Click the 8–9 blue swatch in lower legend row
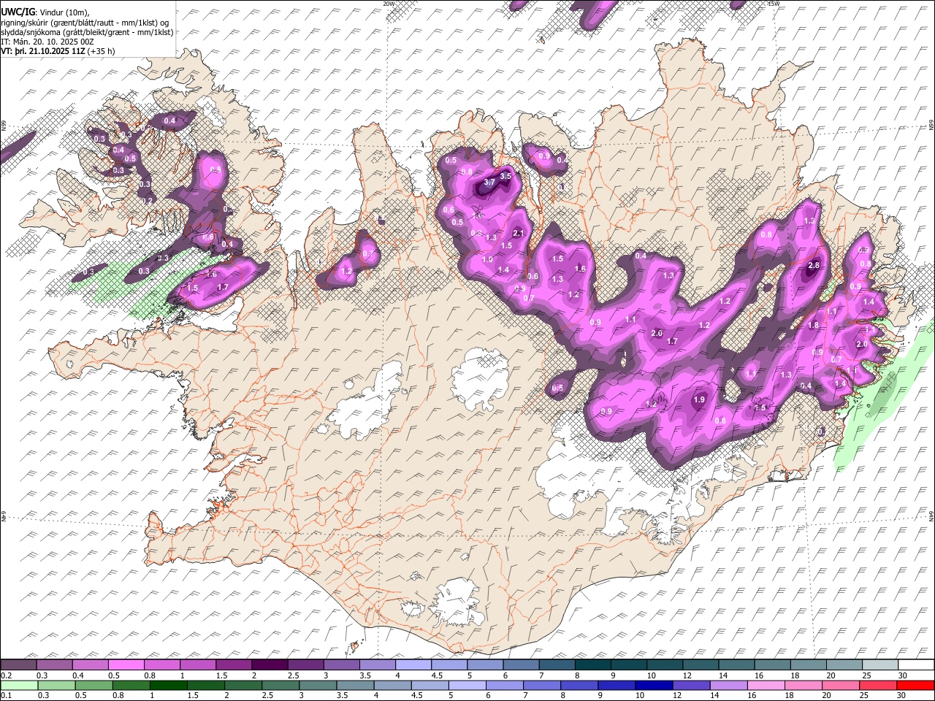Screen dimensions: 935x701 pos(578,685)
